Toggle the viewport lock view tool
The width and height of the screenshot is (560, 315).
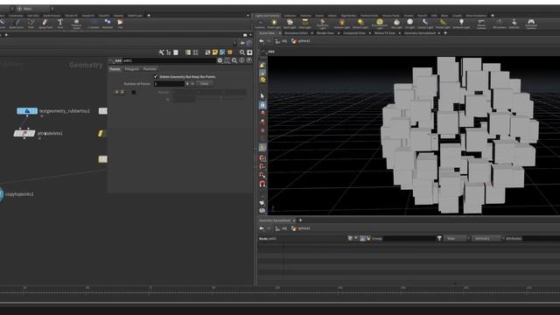[262, 105]
